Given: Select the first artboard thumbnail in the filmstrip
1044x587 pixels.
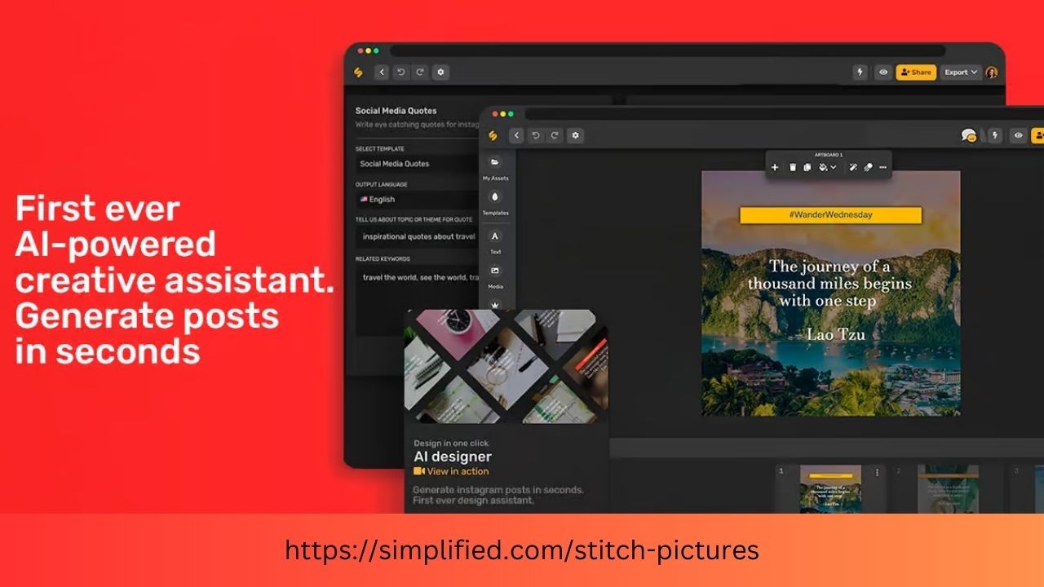Looking at the screenshot, I should click(x=830, y=489).
